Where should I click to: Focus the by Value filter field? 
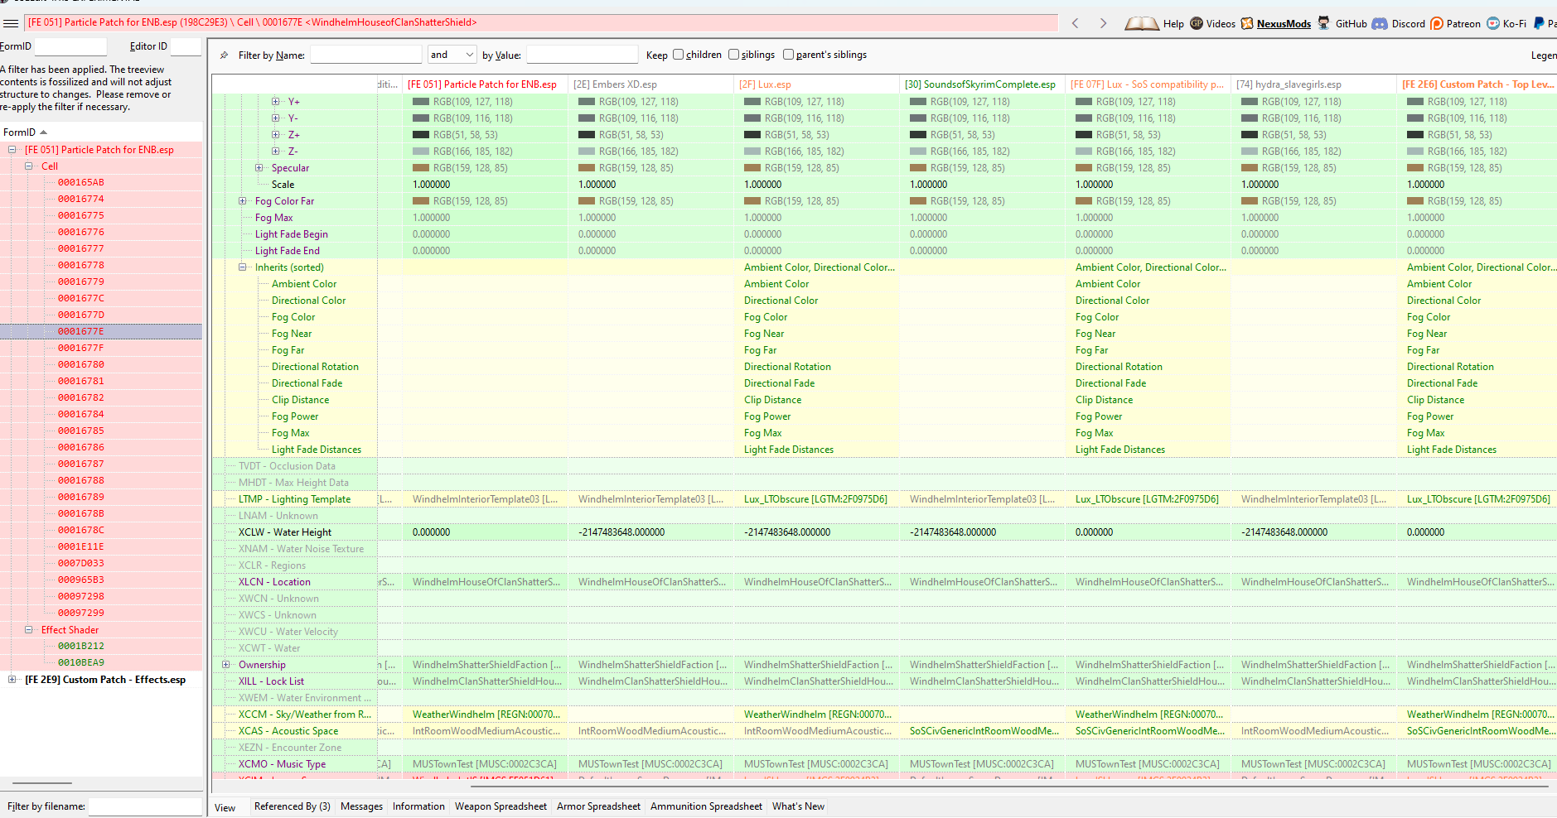[582, 55]
